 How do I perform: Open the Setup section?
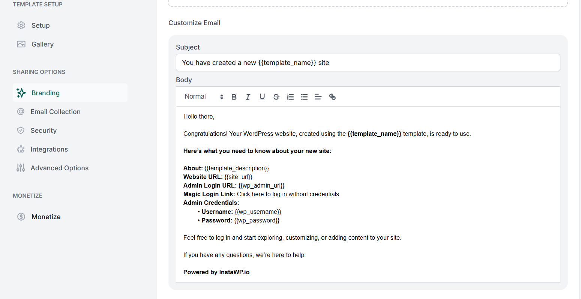[41, 26]
